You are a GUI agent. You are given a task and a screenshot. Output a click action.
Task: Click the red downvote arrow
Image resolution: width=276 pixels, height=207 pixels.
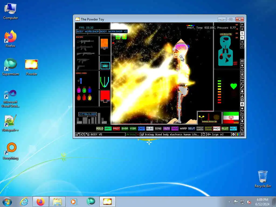point(138,134)
